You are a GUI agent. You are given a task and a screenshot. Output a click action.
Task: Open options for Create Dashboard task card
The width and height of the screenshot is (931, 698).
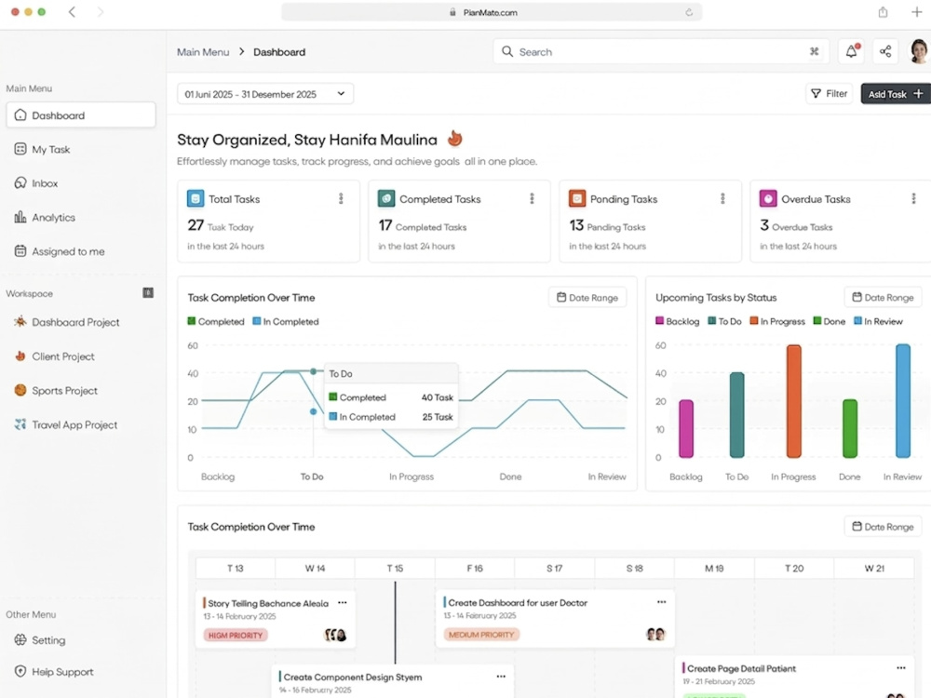coord(661,602)
